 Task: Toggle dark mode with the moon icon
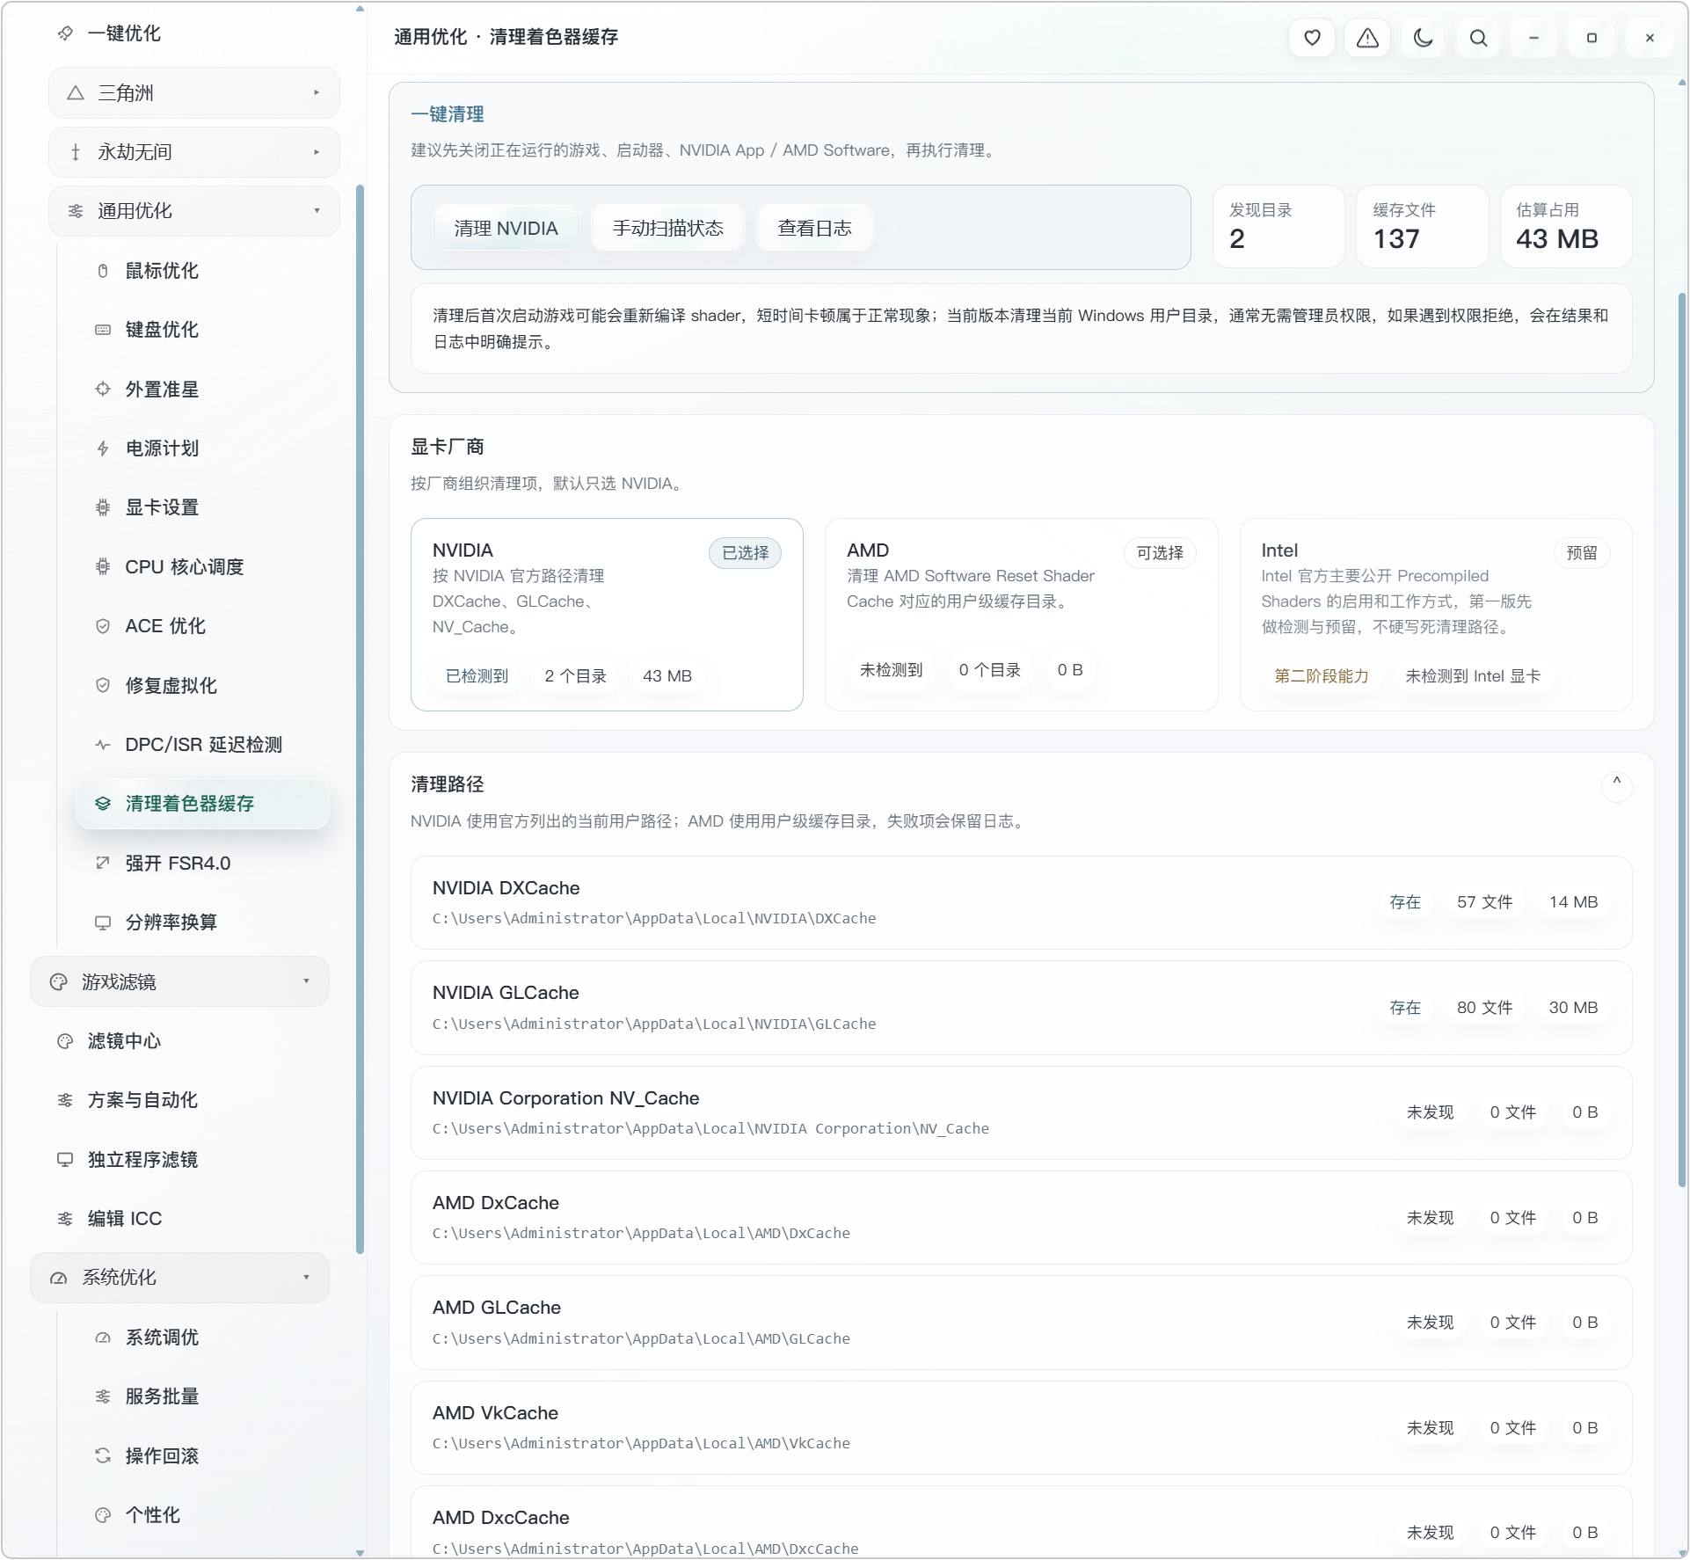pyautogui.click(x=1423, y=38)
